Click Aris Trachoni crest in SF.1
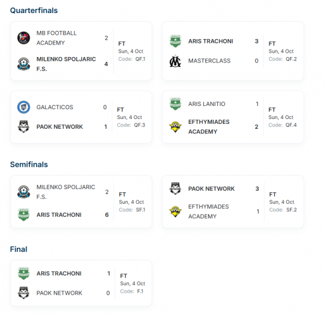Screen dimensions: 326x315 (23, 215)
